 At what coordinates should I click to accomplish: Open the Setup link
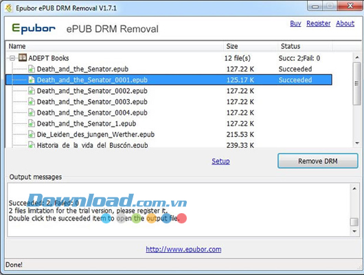[220, 161]
